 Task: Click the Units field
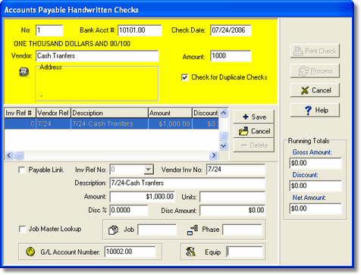pos(232,197)
